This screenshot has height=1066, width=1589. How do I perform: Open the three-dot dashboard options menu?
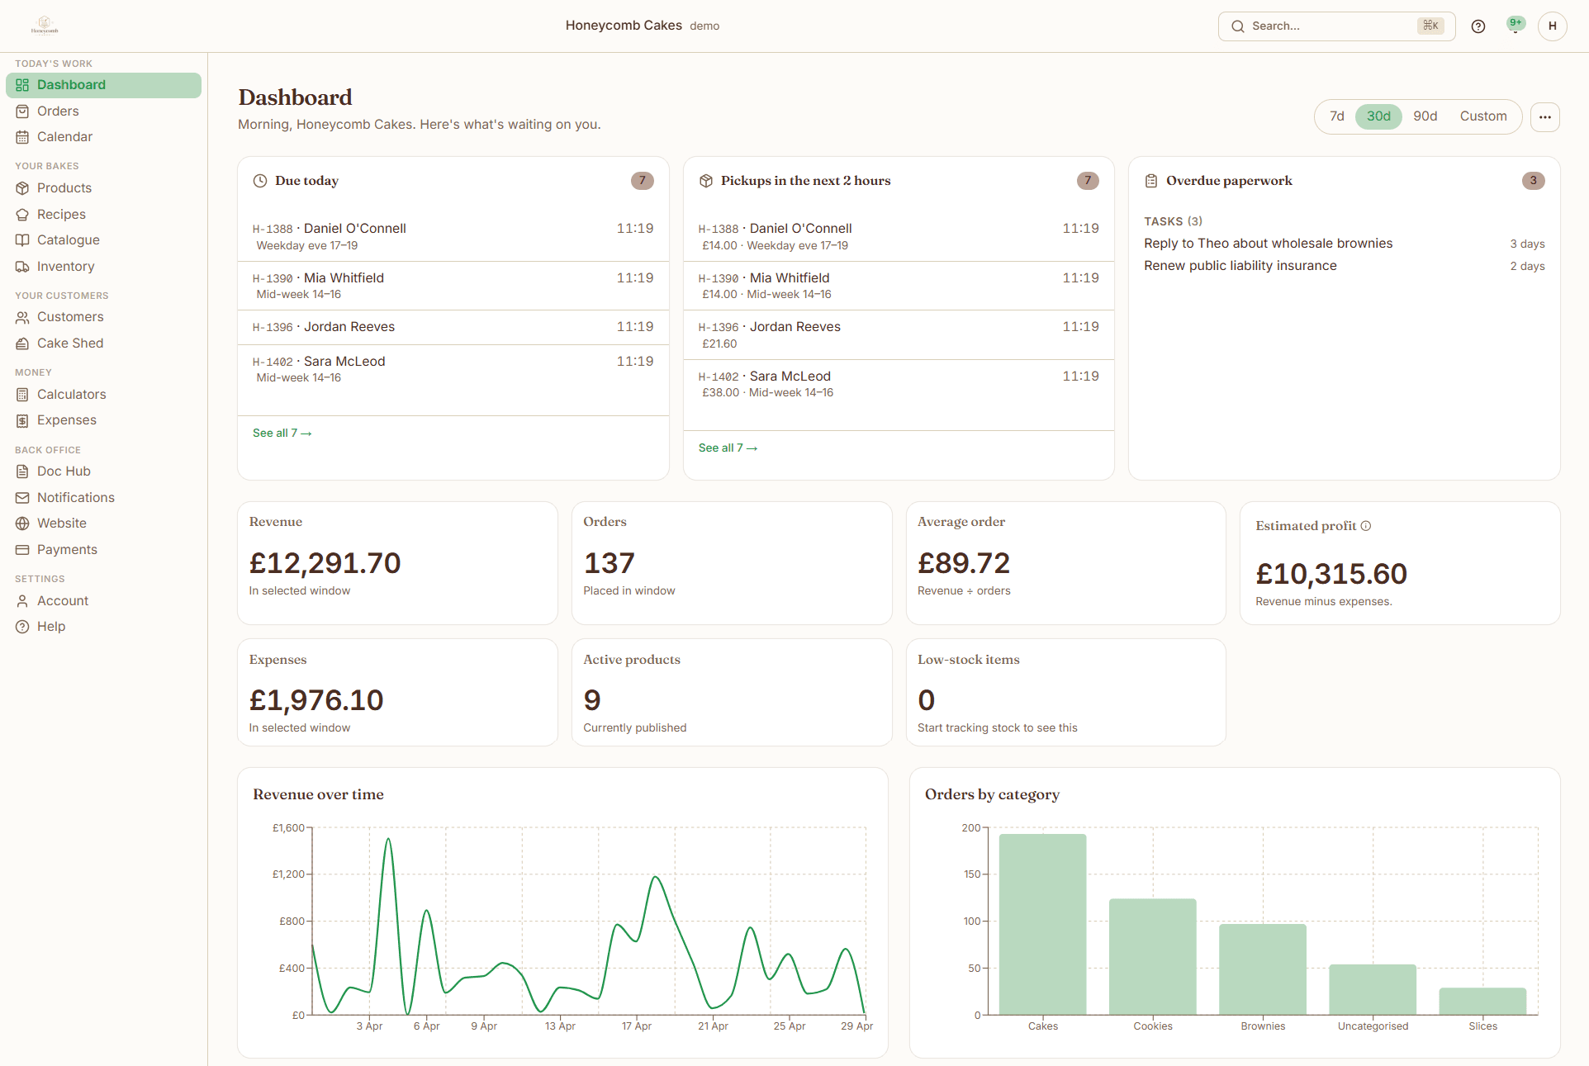point(1545,117)
